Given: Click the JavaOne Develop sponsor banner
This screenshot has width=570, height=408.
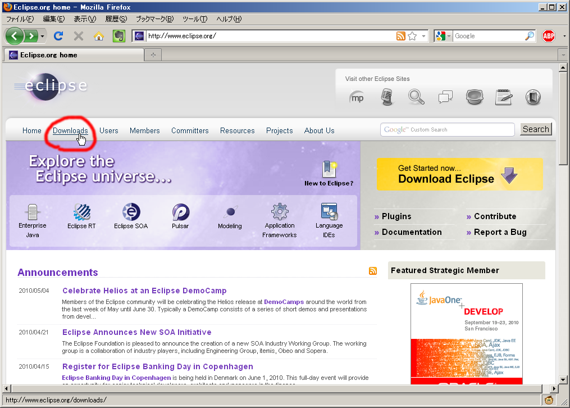Looking at the screenshot, I should 467,334.
